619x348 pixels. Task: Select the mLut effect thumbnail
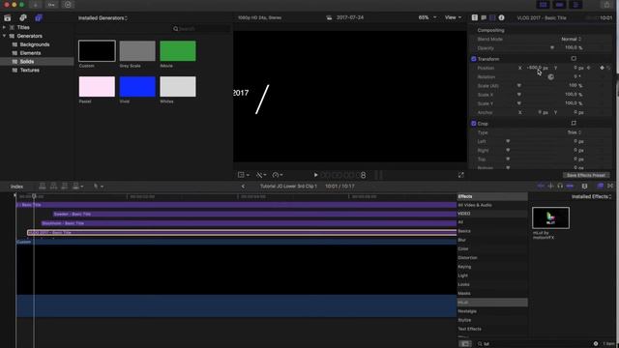coord(550,217)
